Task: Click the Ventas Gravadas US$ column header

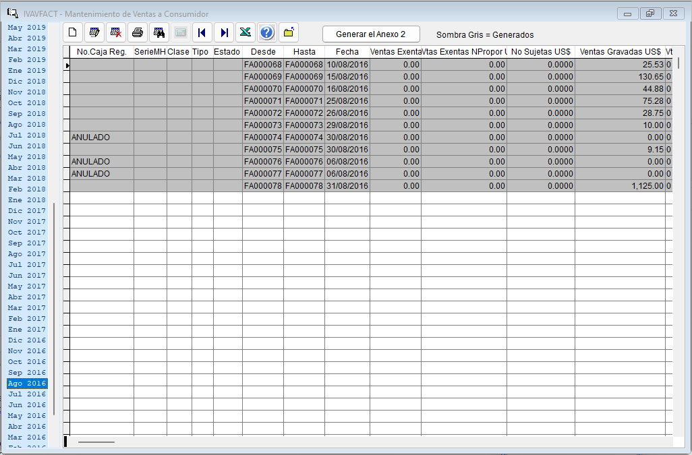Action: pyautogui.click(x=620, y=52)
